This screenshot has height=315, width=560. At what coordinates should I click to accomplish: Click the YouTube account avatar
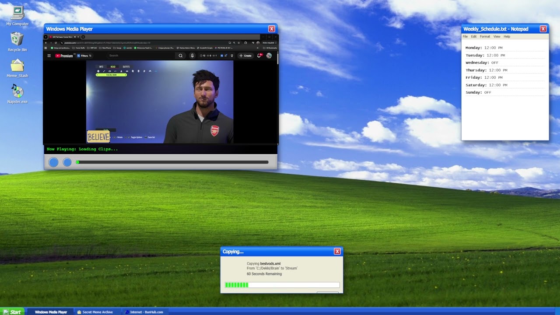tap(269, 56)
